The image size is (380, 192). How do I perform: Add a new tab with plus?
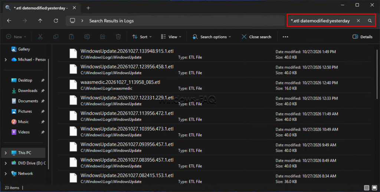tap(88, 8)
